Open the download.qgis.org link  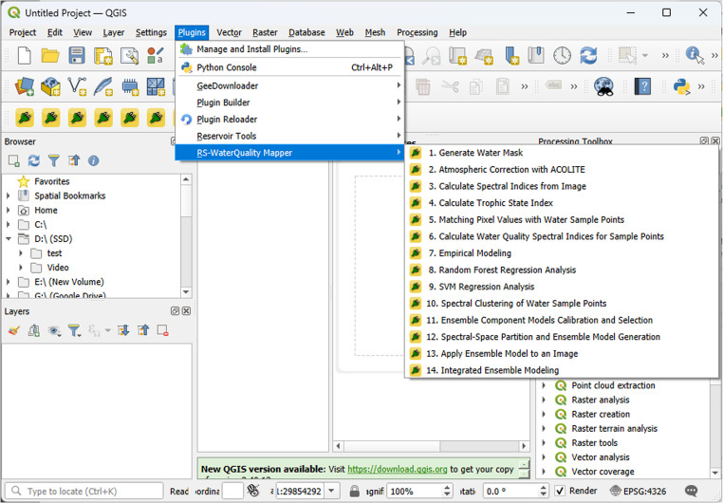point(397,469)
